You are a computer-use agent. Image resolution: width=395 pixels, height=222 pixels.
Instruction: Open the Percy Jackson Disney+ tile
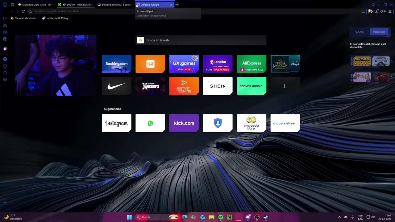285,64
